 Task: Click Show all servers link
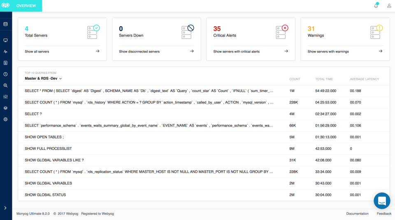37,52
